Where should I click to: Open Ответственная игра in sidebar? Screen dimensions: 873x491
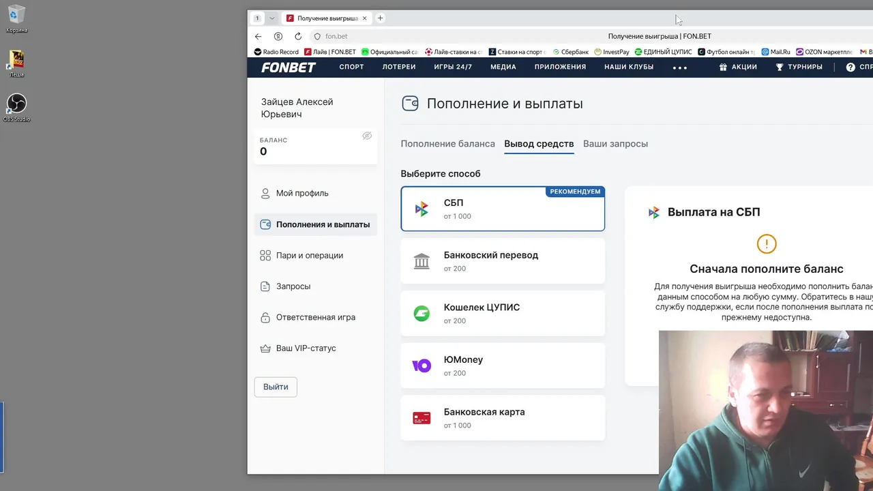(x=316, y=317)
